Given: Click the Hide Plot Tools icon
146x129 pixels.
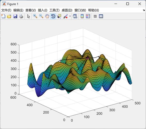Looking at the screenshot, I should click(95, 16).
